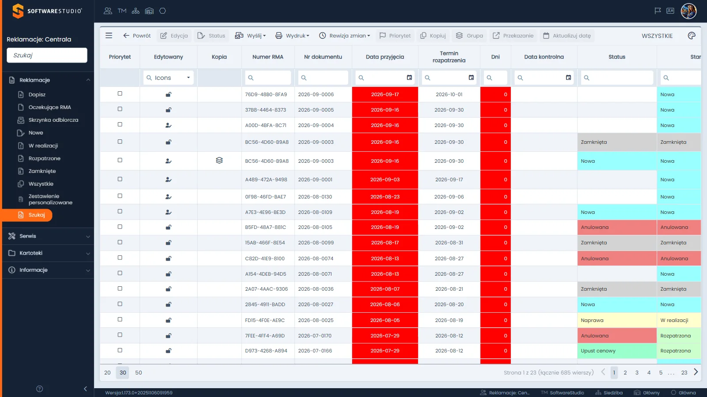Expand the Serwis sidebar section
This screenshot has height=397, width=707.
48,236
